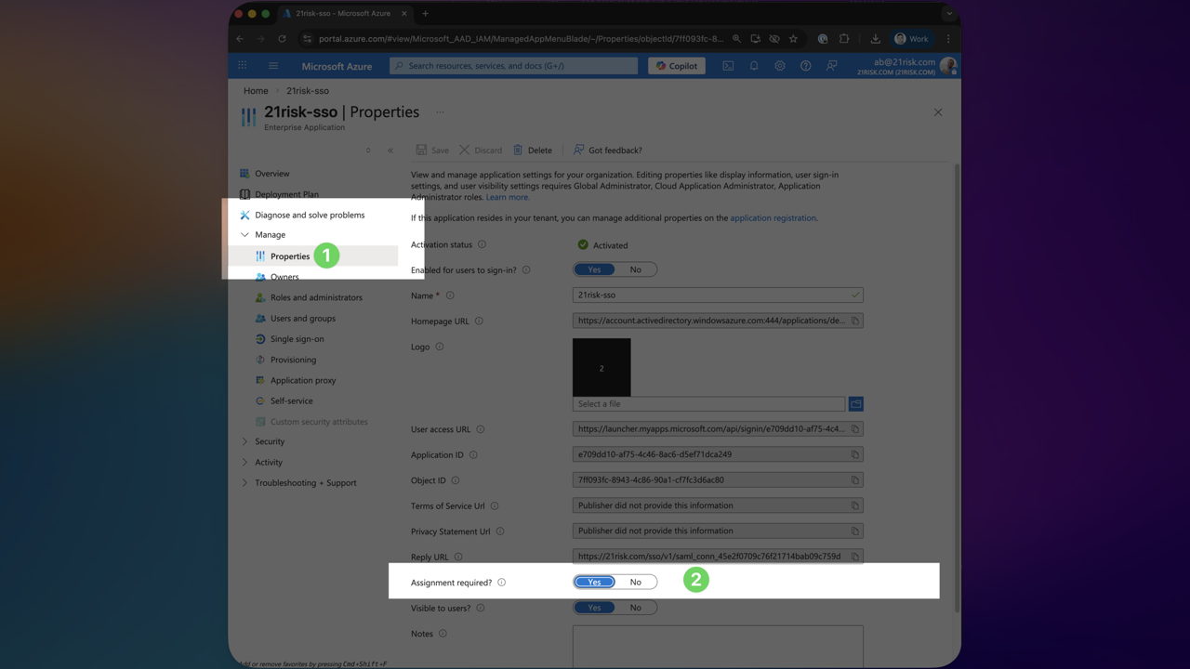Image resolution: width=1190 pixels, height=669 pixels.
Task: Open the application registration link
Action: [x=772, y=217]
